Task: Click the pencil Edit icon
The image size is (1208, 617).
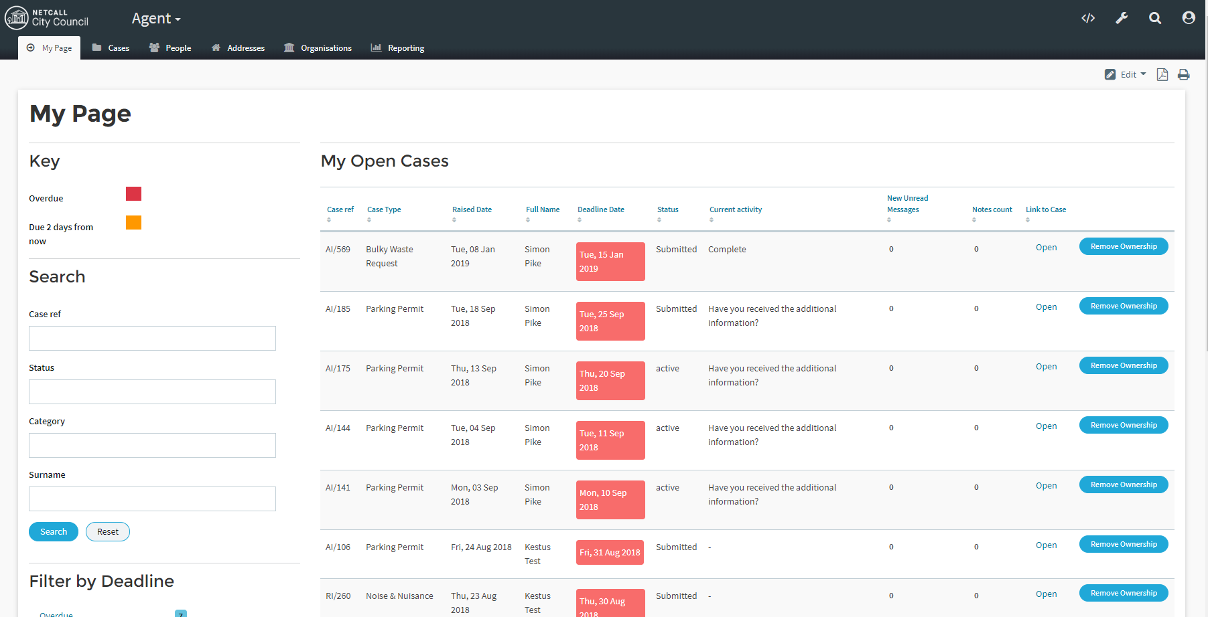Action: tap(1110, 74)
